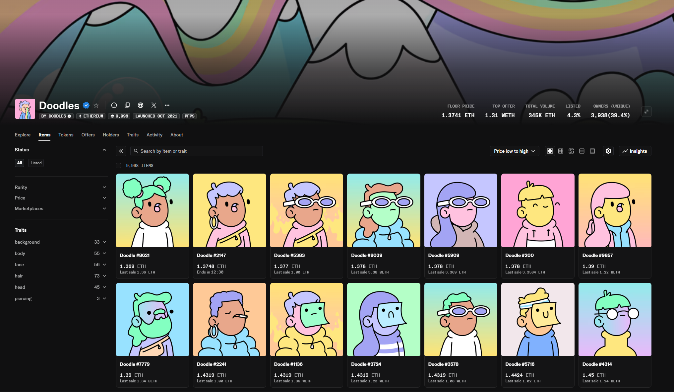This screenshot has width=674, height=392.
Task: Open the Offers tab
Action: point(88,135)
